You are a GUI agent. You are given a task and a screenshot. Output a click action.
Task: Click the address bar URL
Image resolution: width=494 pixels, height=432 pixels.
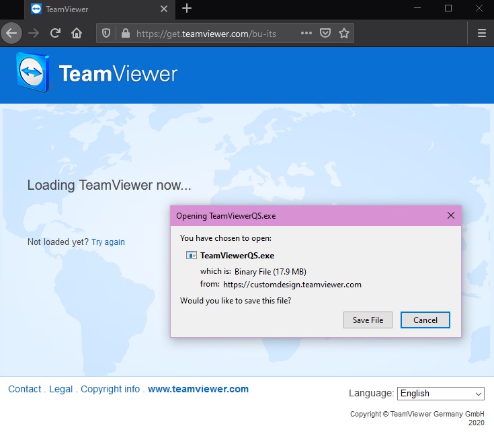pyautogui.click(x=206, y=34)
